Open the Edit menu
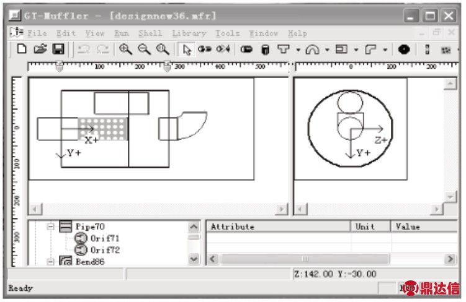The image size is (466, 302). [66, 33]
